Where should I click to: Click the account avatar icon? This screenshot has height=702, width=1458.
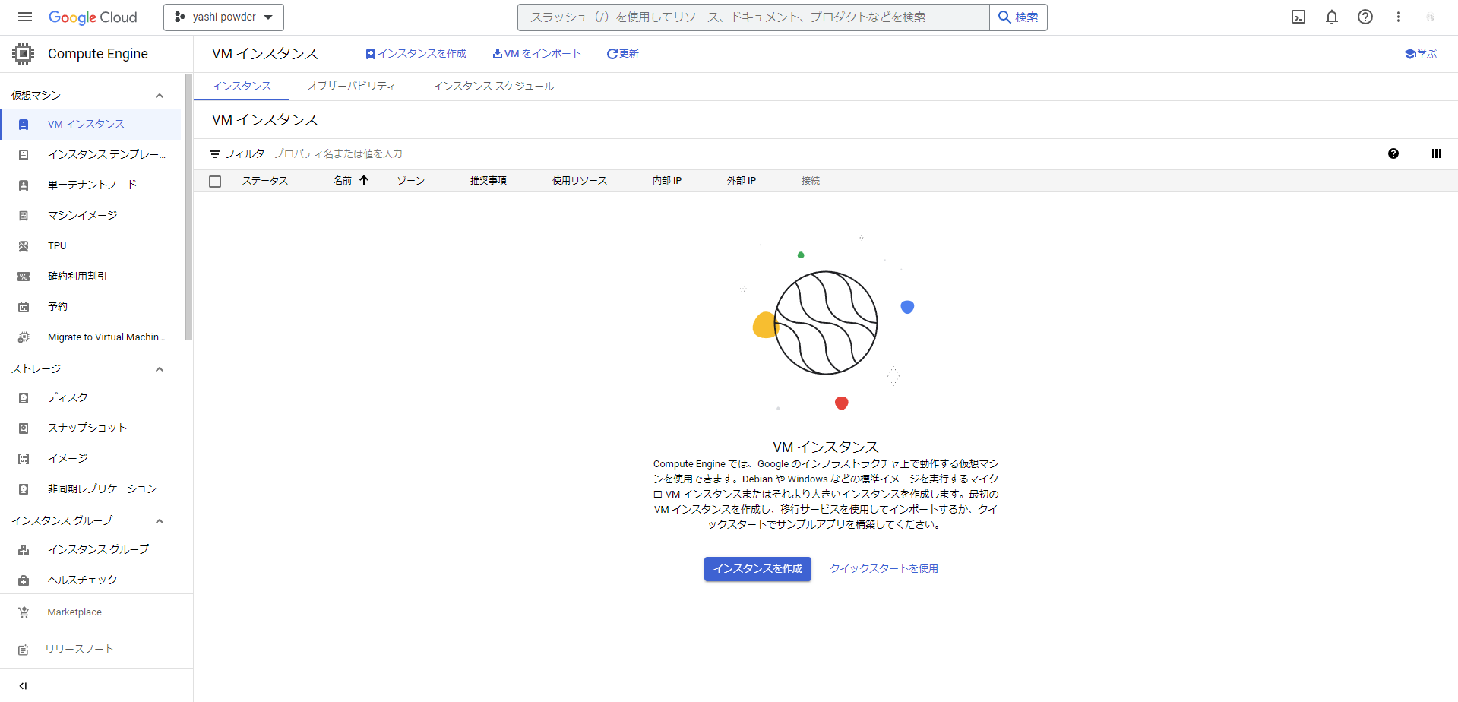pyautogui.click(x=1431, y=17)
